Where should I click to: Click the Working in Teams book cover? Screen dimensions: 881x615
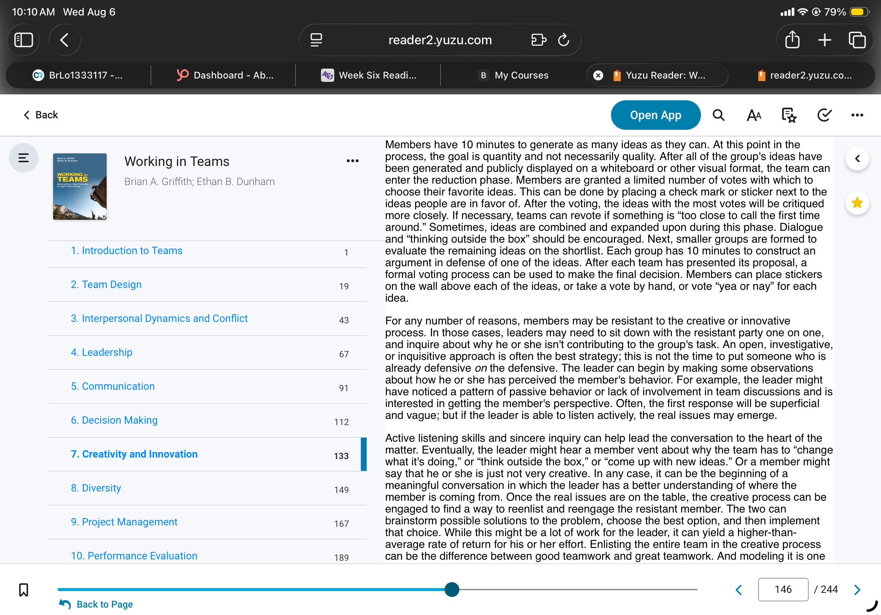[80, 186]
